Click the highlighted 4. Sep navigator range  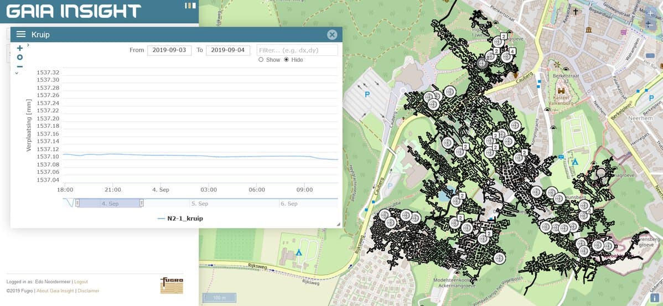pyautogui.click(x=110, y=203)
